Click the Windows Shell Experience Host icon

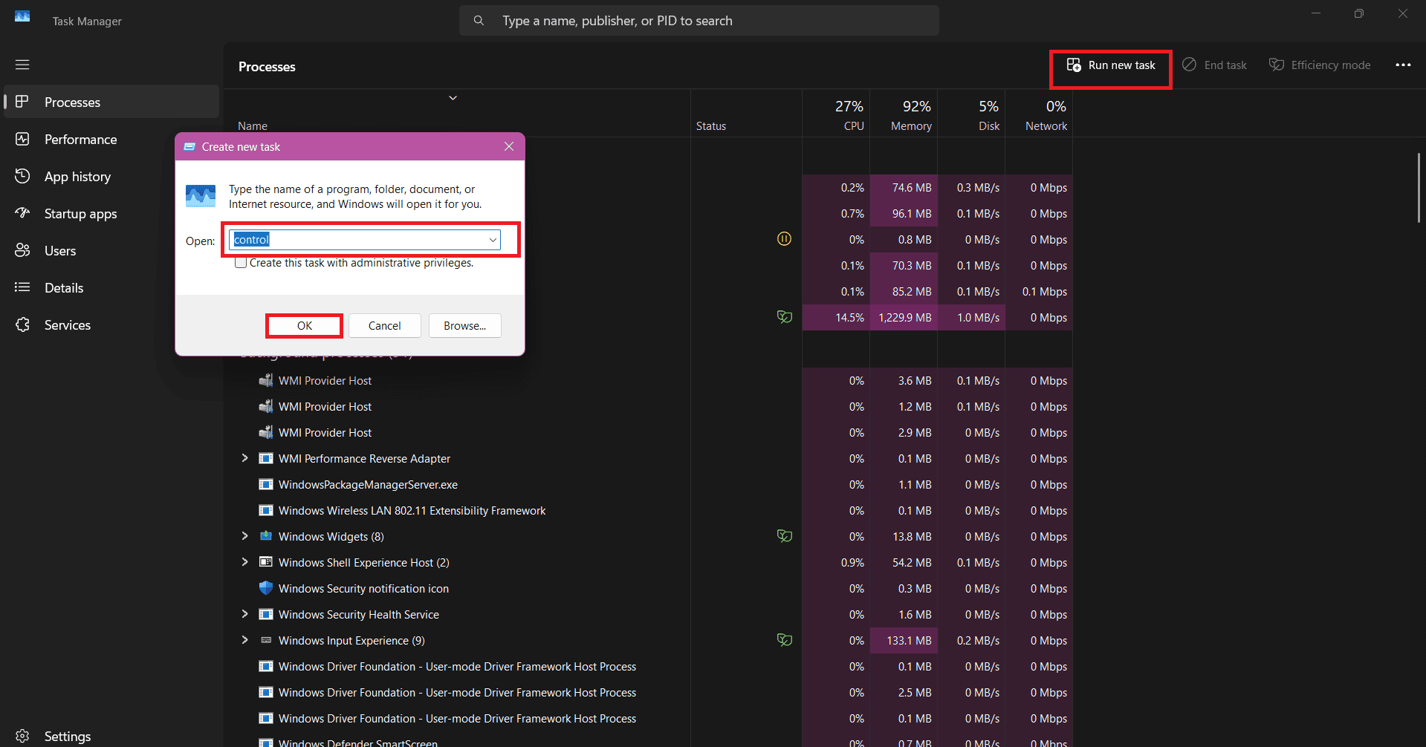(265, 562)
